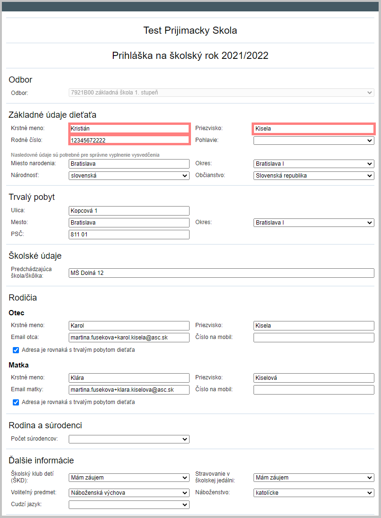Click the Email otca input field

[x=129, y=338]
